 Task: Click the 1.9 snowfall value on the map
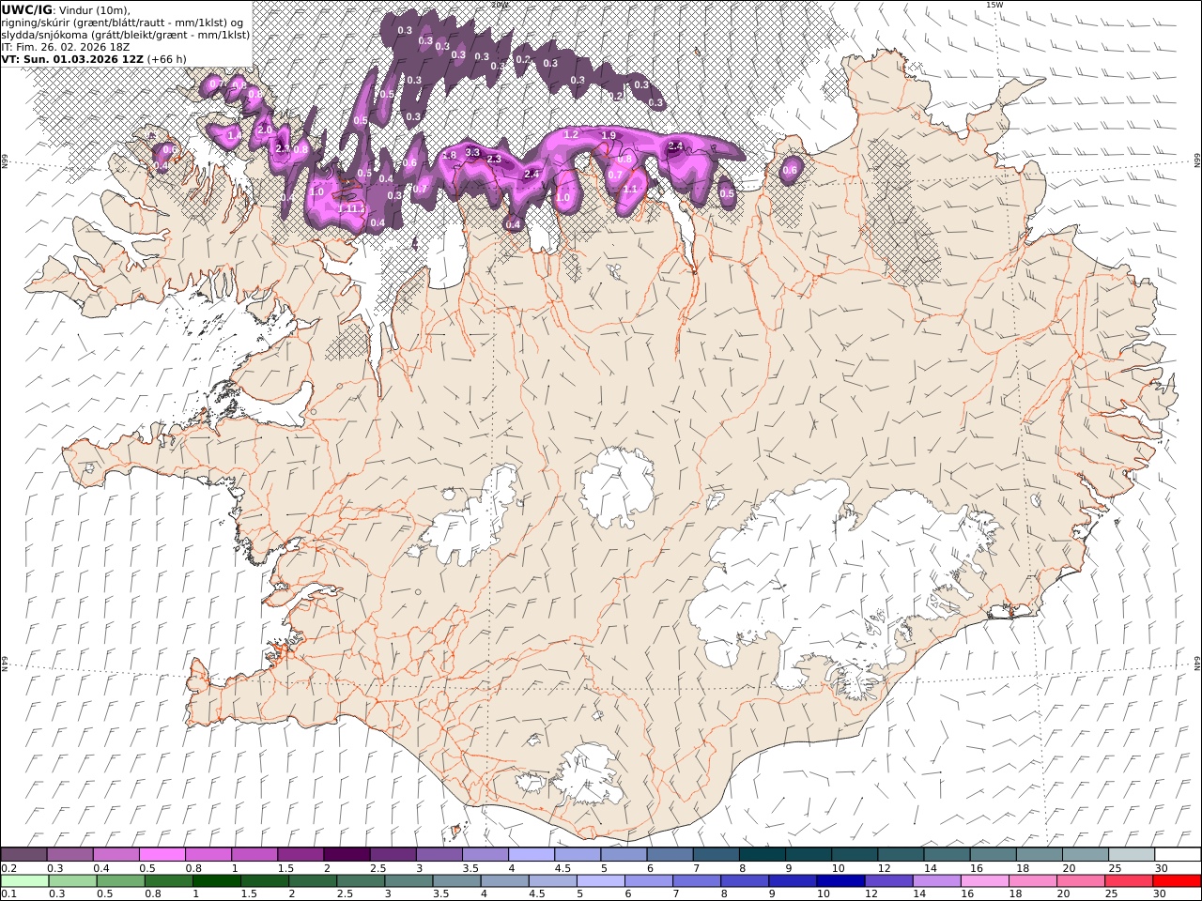(609, 136)
